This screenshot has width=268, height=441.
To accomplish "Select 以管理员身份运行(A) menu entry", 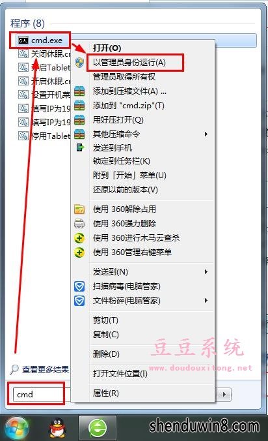I will point(129,63).
